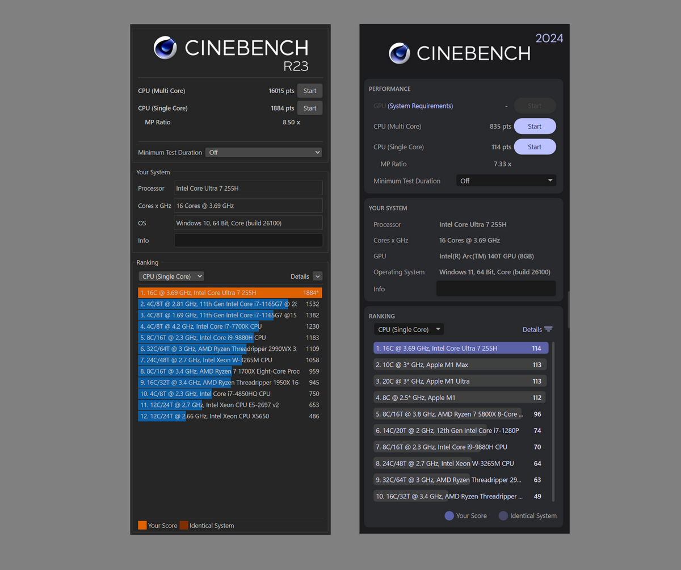Click the Identical System legend dot in 2024

tap(503, 515)
